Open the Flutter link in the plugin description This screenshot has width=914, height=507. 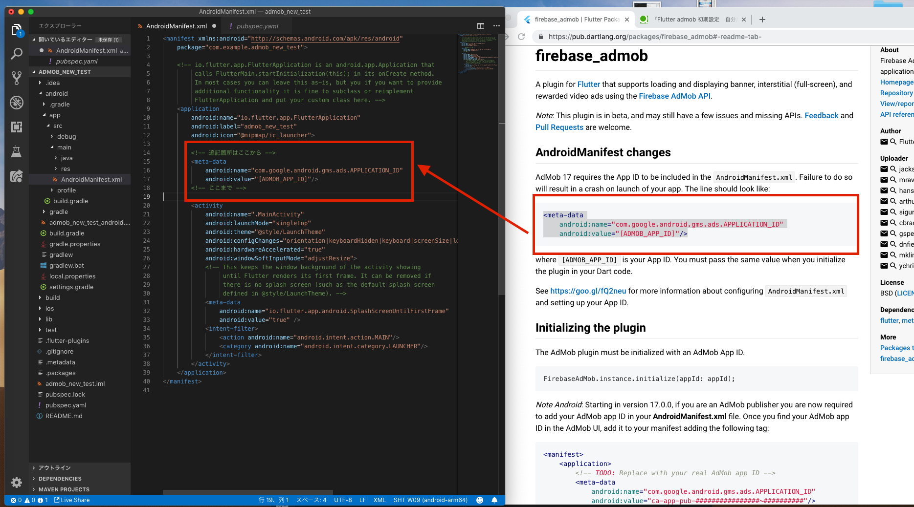tap(588, 84)
